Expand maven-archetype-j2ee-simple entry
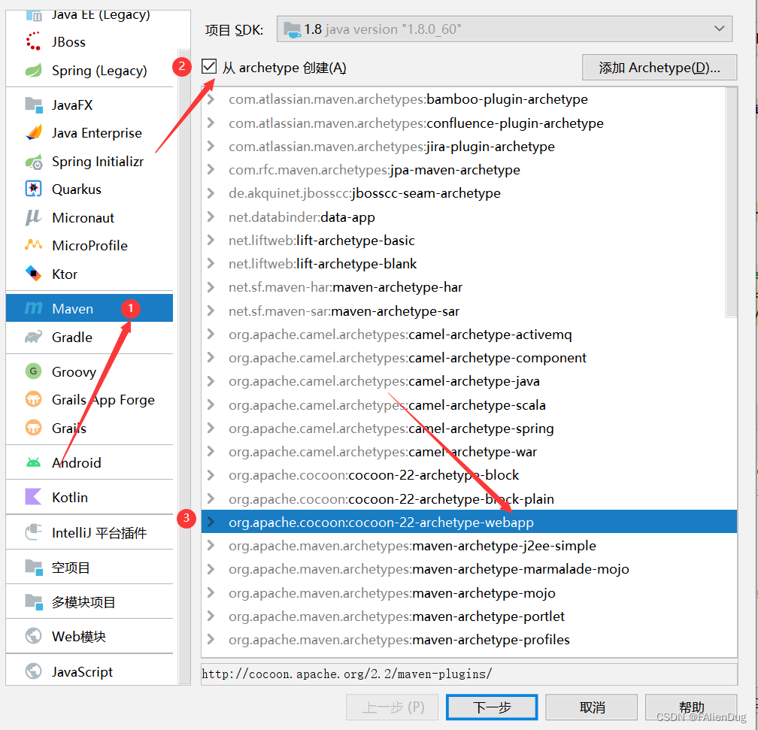The width and height of the screenshot is (758, 730). click(x=211, y=545)
